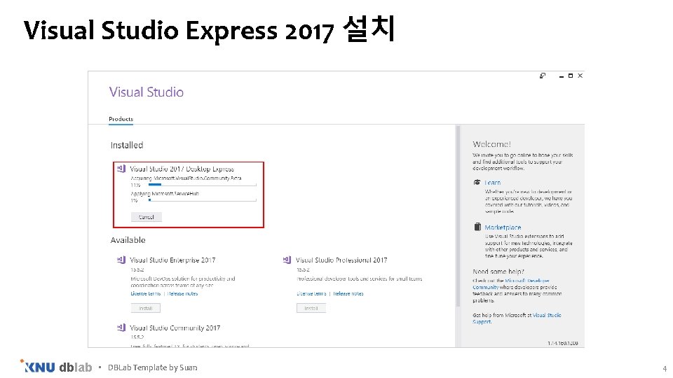This screenshot has height=378, width=673.
Task: Click the feedback icon in the installer title bar
Action: click(543, 76)
